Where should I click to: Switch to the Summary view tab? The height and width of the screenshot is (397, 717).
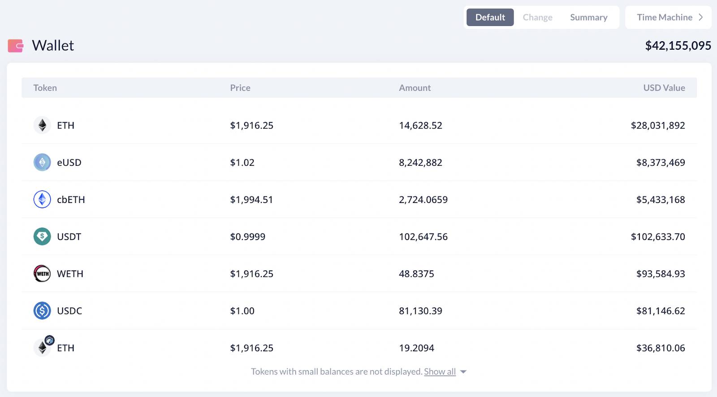(x=588, y=17)
